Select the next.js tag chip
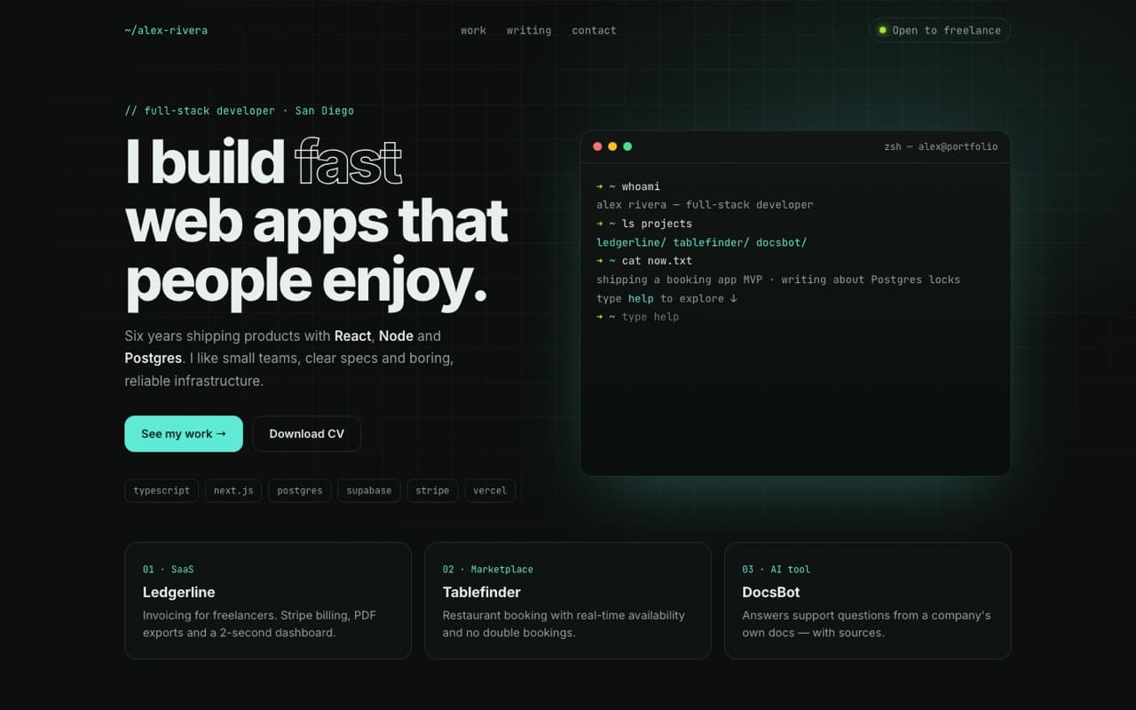The width and height of the screenshot is (1136, 710). [233, 491]
